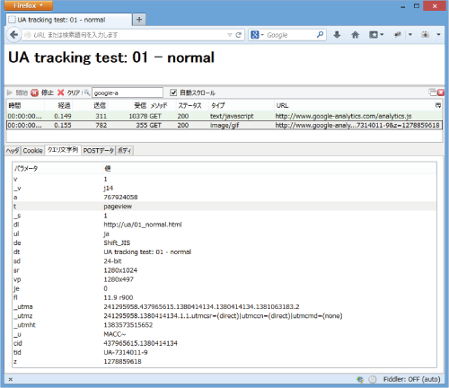Click the bookmarks button dropdown arrow
The height and width of the screenshot is (388, 449).
tap(382, 35)
